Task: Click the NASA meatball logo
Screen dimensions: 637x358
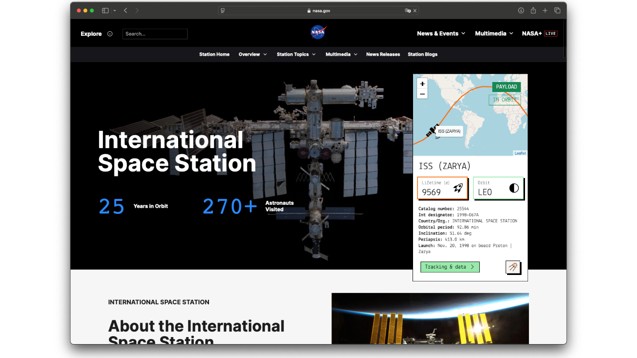Action: 318,32
